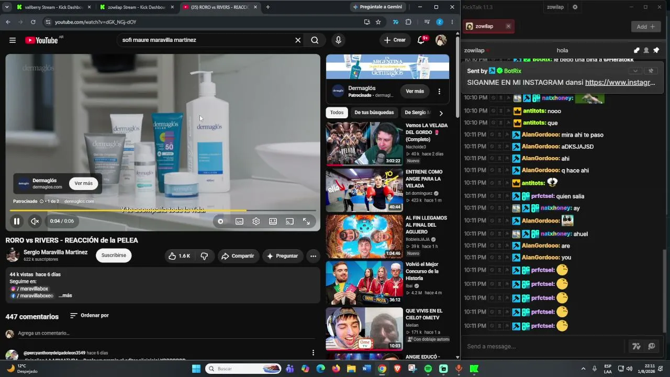The image size is (670, 377).
Task: Open the Chrome tab search dropdown
Action: (7, 7)
